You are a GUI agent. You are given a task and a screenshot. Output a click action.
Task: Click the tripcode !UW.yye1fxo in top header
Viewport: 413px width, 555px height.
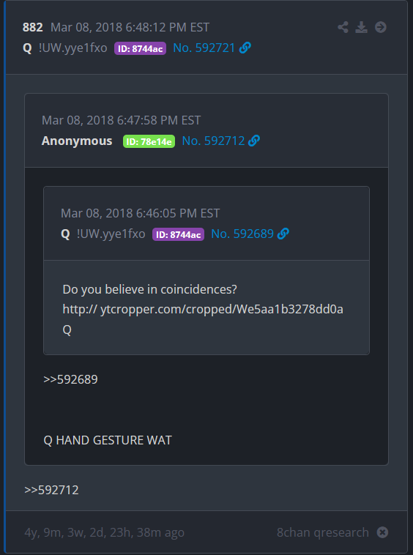pos(73,48)
